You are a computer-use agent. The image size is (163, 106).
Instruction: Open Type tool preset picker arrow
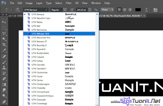click(11, 10)
